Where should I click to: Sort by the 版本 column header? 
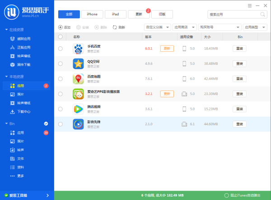148,37
